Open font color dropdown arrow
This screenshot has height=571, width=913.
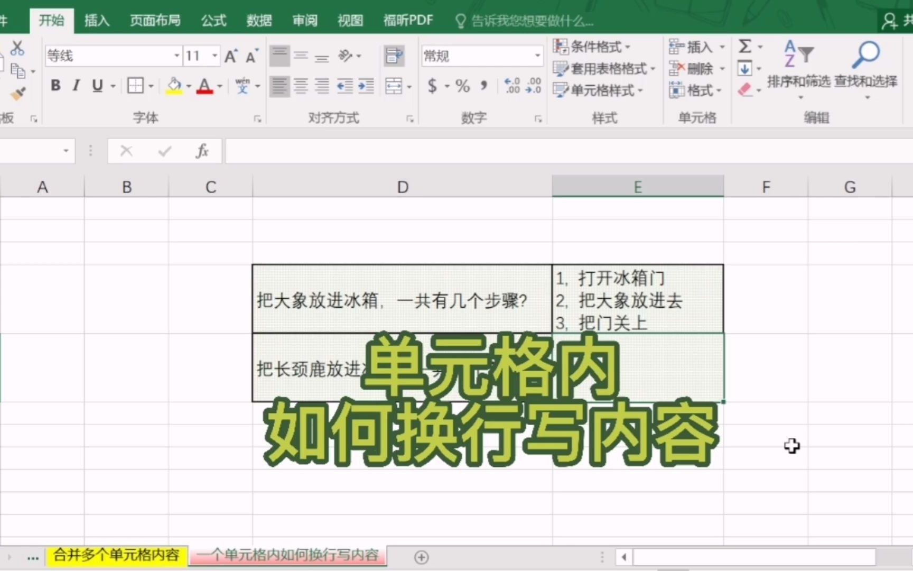point(220,86)
